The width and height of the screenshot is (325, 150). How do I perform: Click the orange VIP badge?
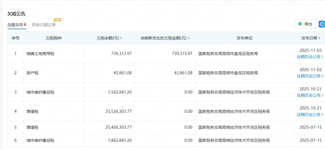click(58, 20)
